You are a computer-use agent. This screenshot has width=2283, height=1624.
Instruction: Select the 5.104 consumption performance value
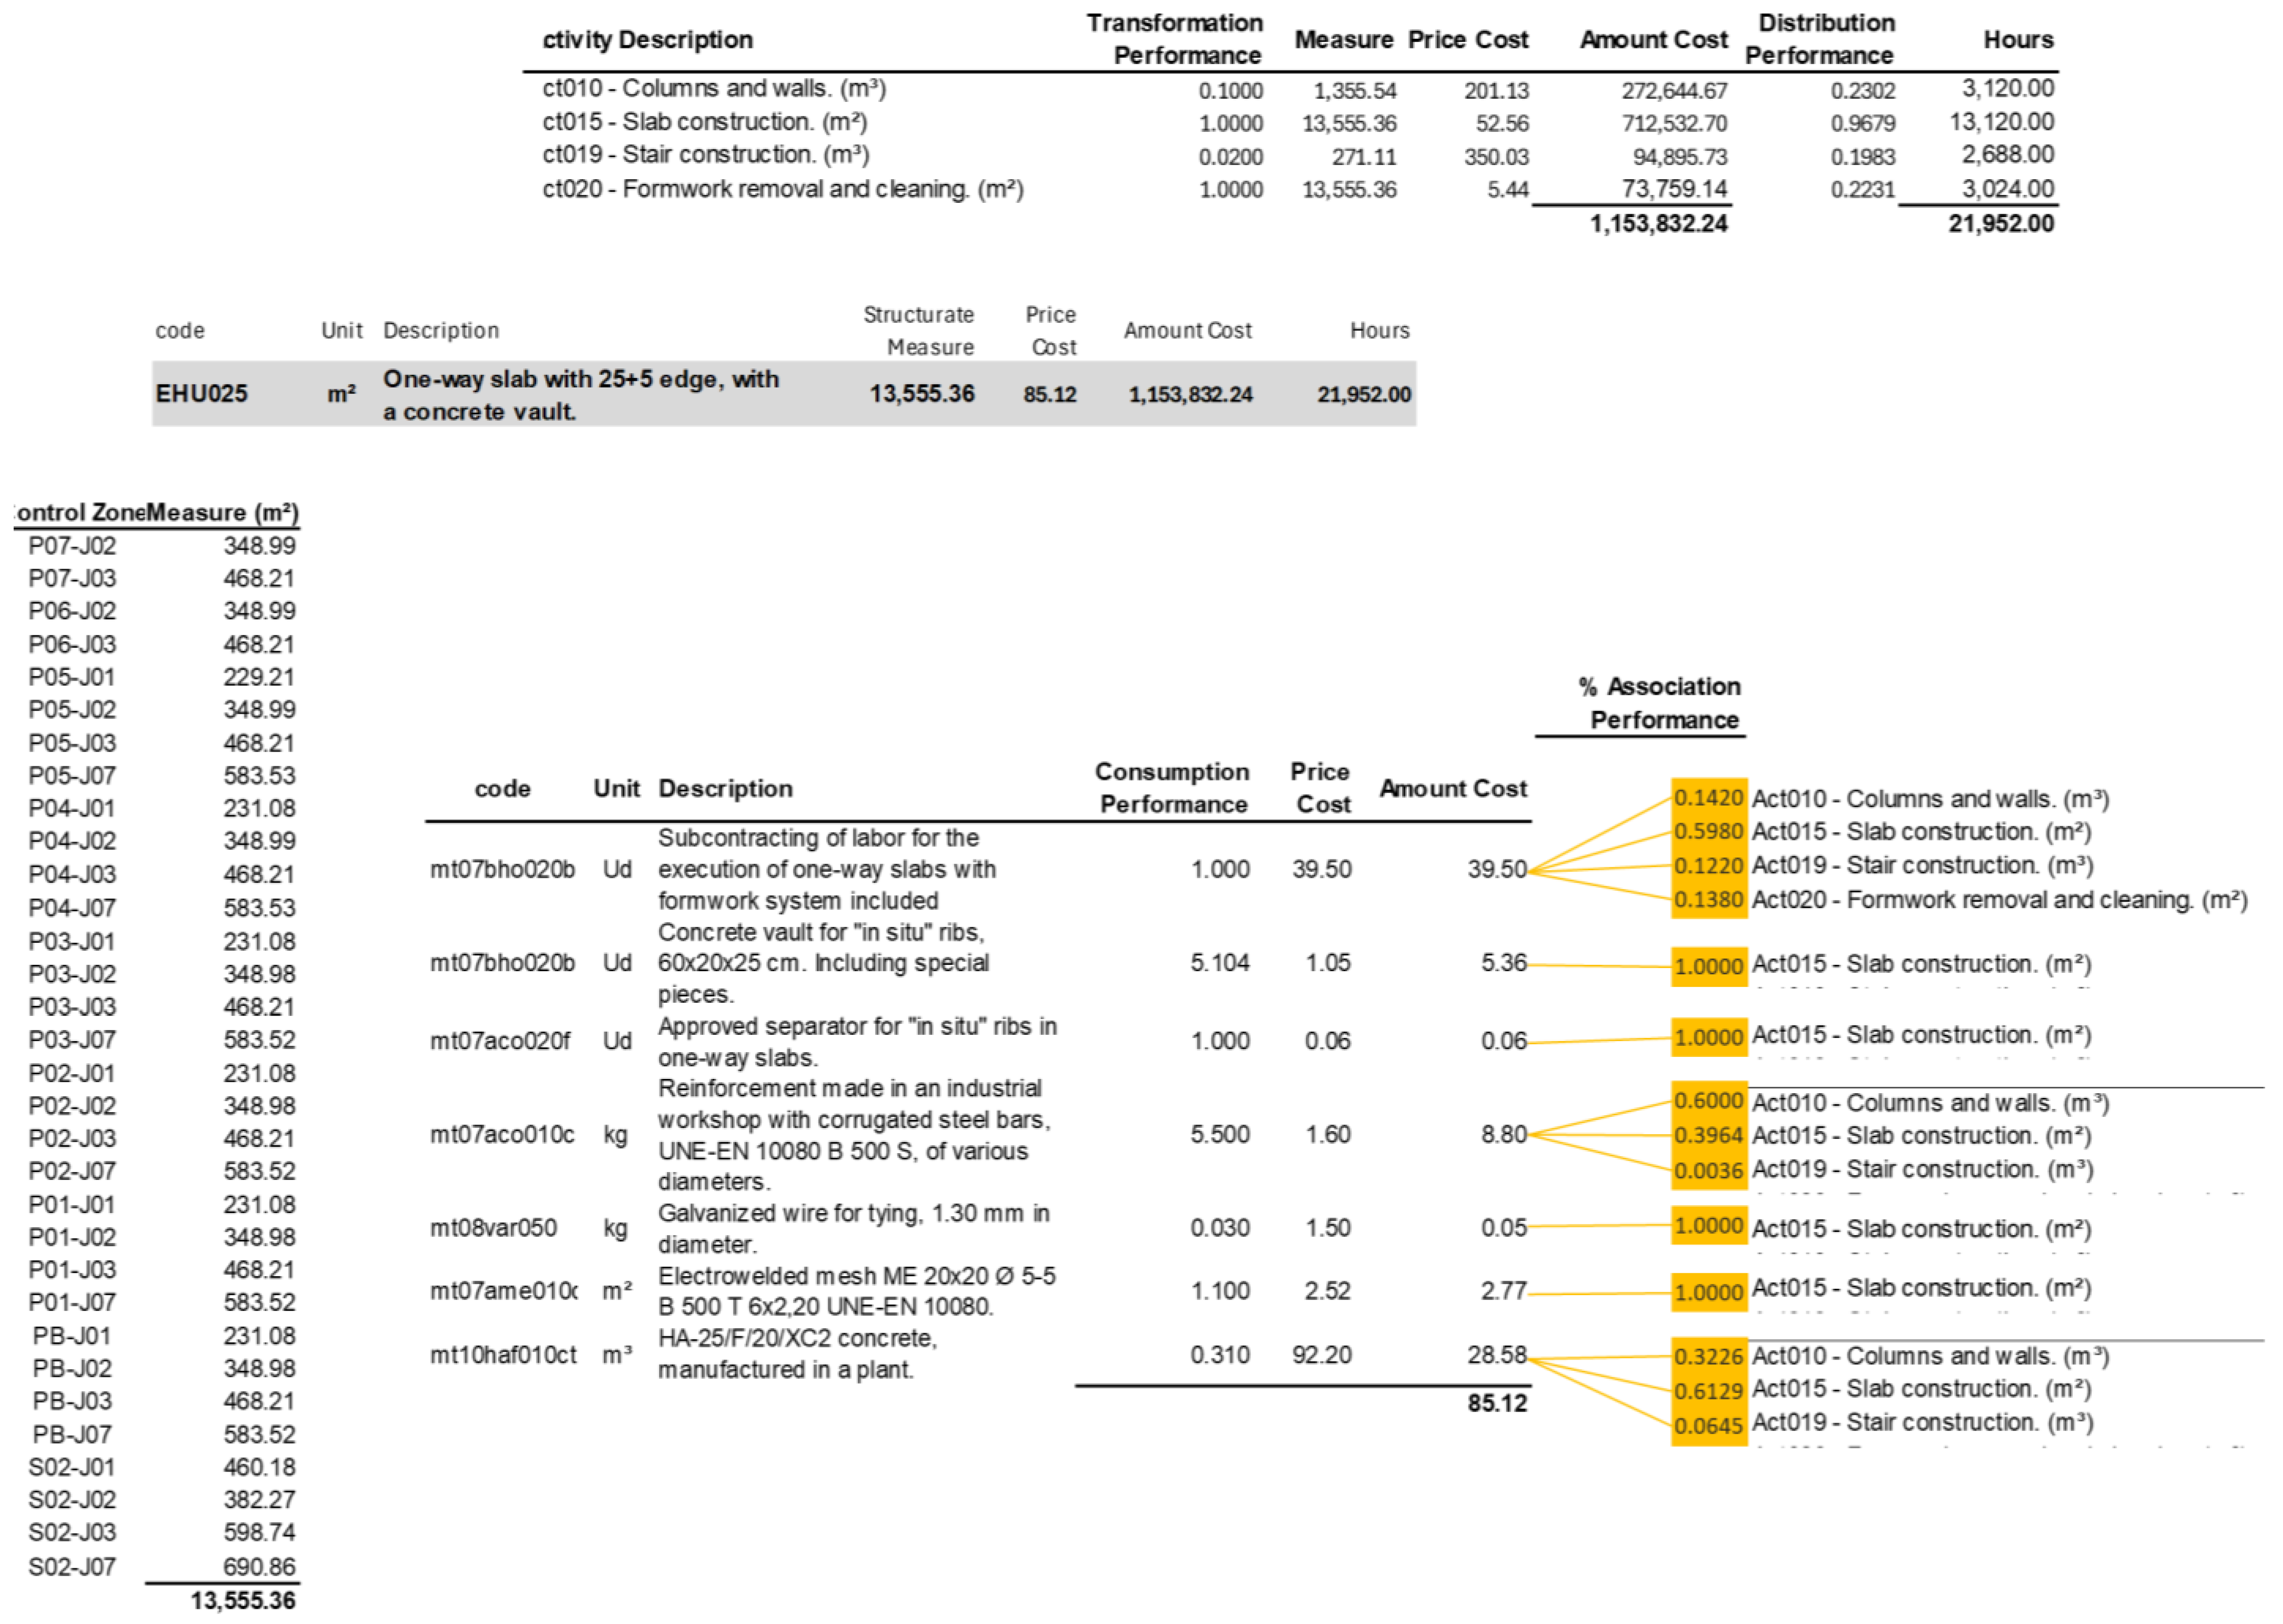1220,963
